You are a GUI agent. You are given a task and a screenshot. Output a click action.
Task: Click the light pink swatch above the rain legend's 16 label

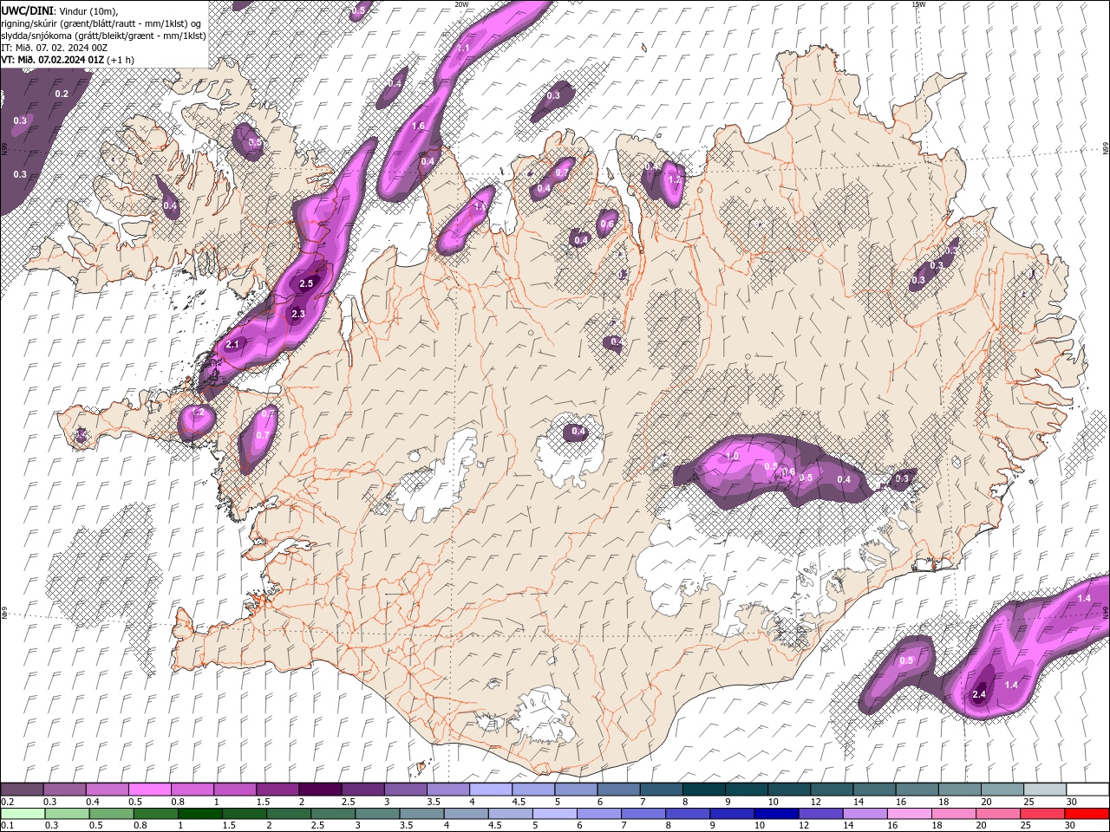coord(911,813)
